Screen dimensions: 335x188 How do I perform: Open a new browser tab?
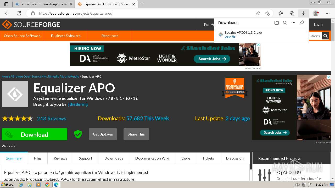click(142, 4)
